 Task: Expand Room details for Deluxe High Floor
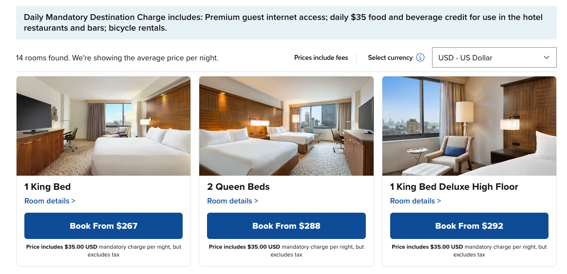tap(416, 201)
